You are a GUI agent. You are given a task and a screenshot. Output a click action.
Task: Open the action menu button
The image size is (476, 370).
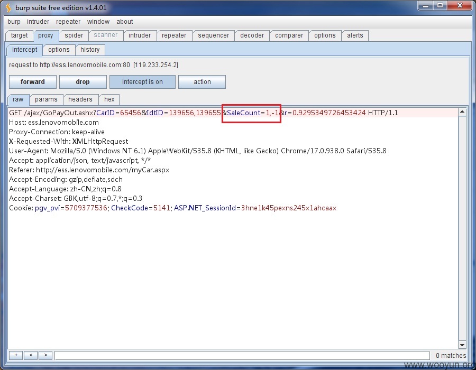[202, 82]
